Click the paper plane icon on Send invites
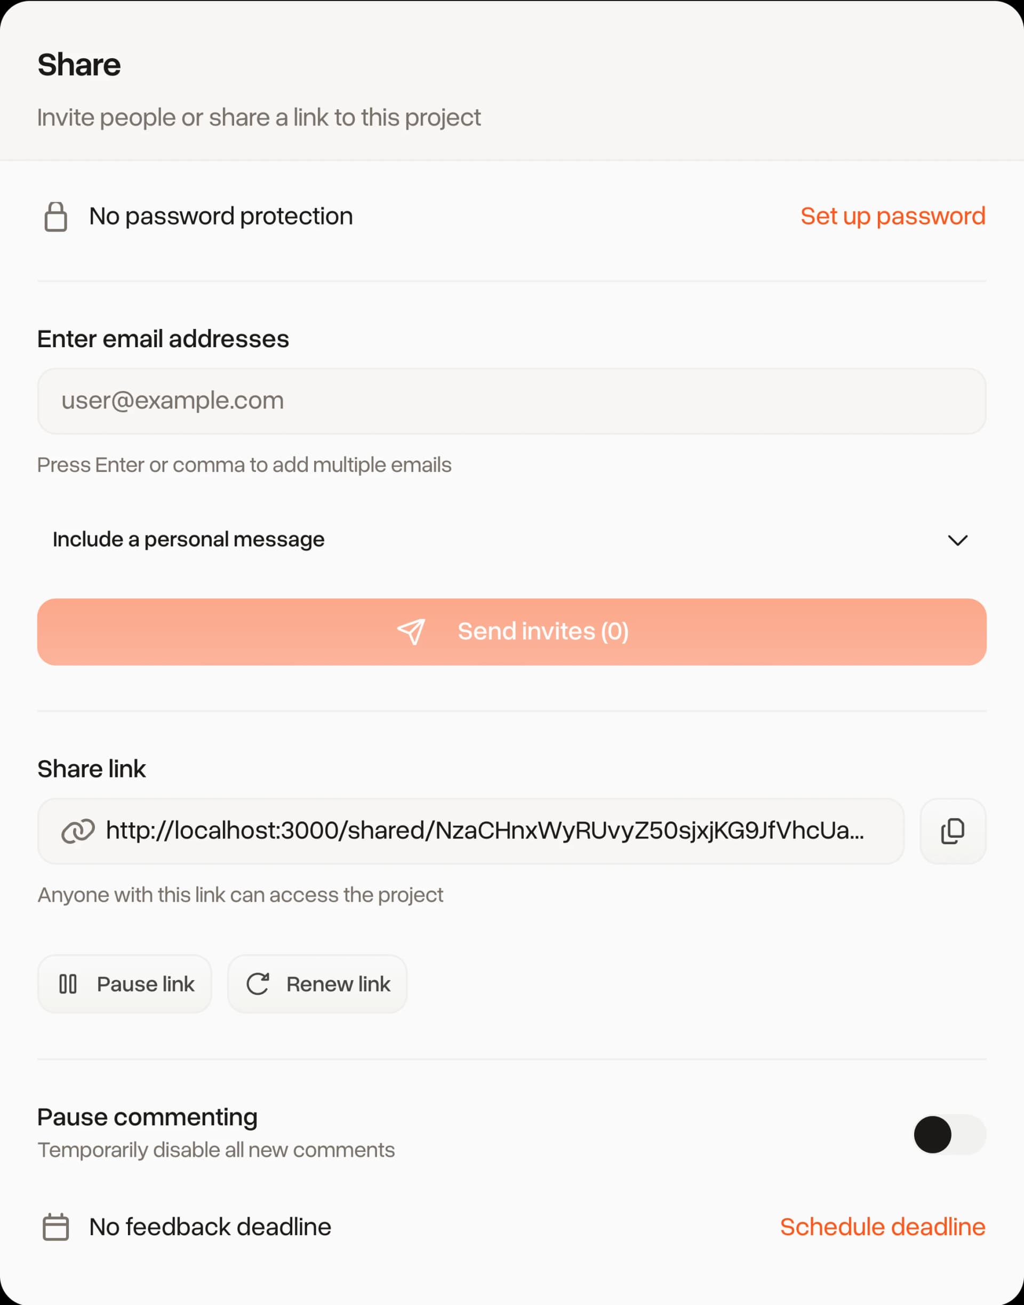The width and height of the screenshot is (1024, 1305). tap(411, 632)
